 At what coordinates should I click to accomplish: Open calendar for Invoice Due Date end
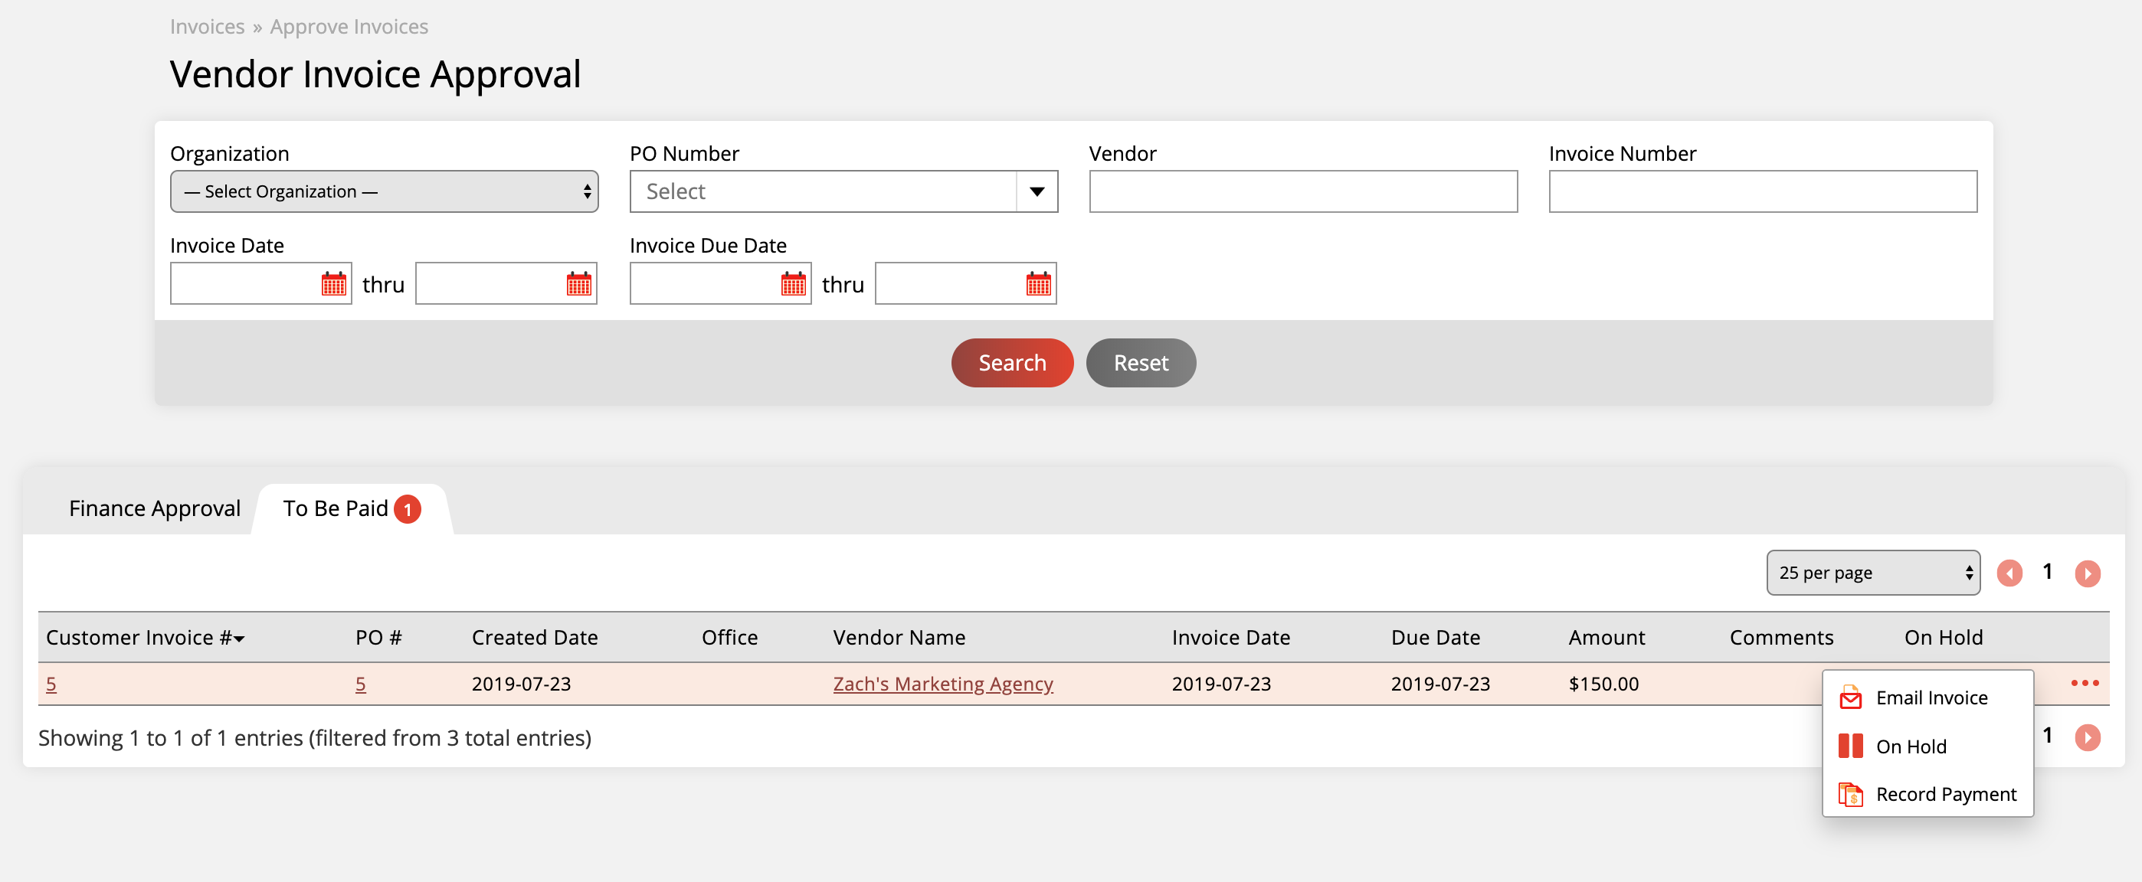pyautogui.click(x=1039, y=283)
